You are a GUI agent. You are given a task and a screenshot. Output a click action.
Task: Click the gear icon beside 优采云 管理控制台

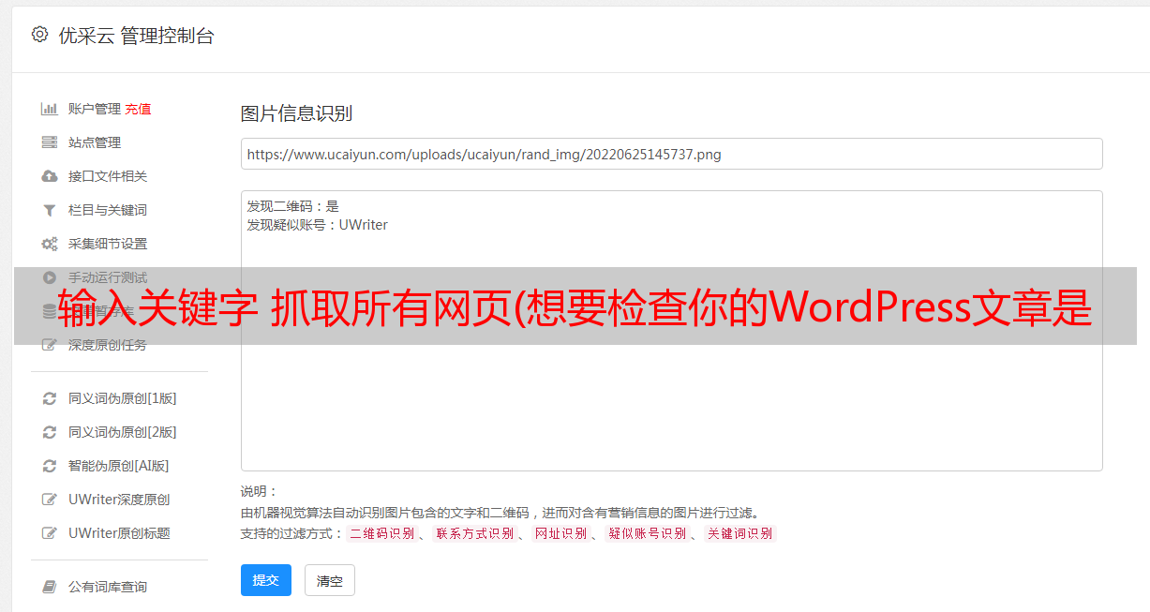coord(39,35)
